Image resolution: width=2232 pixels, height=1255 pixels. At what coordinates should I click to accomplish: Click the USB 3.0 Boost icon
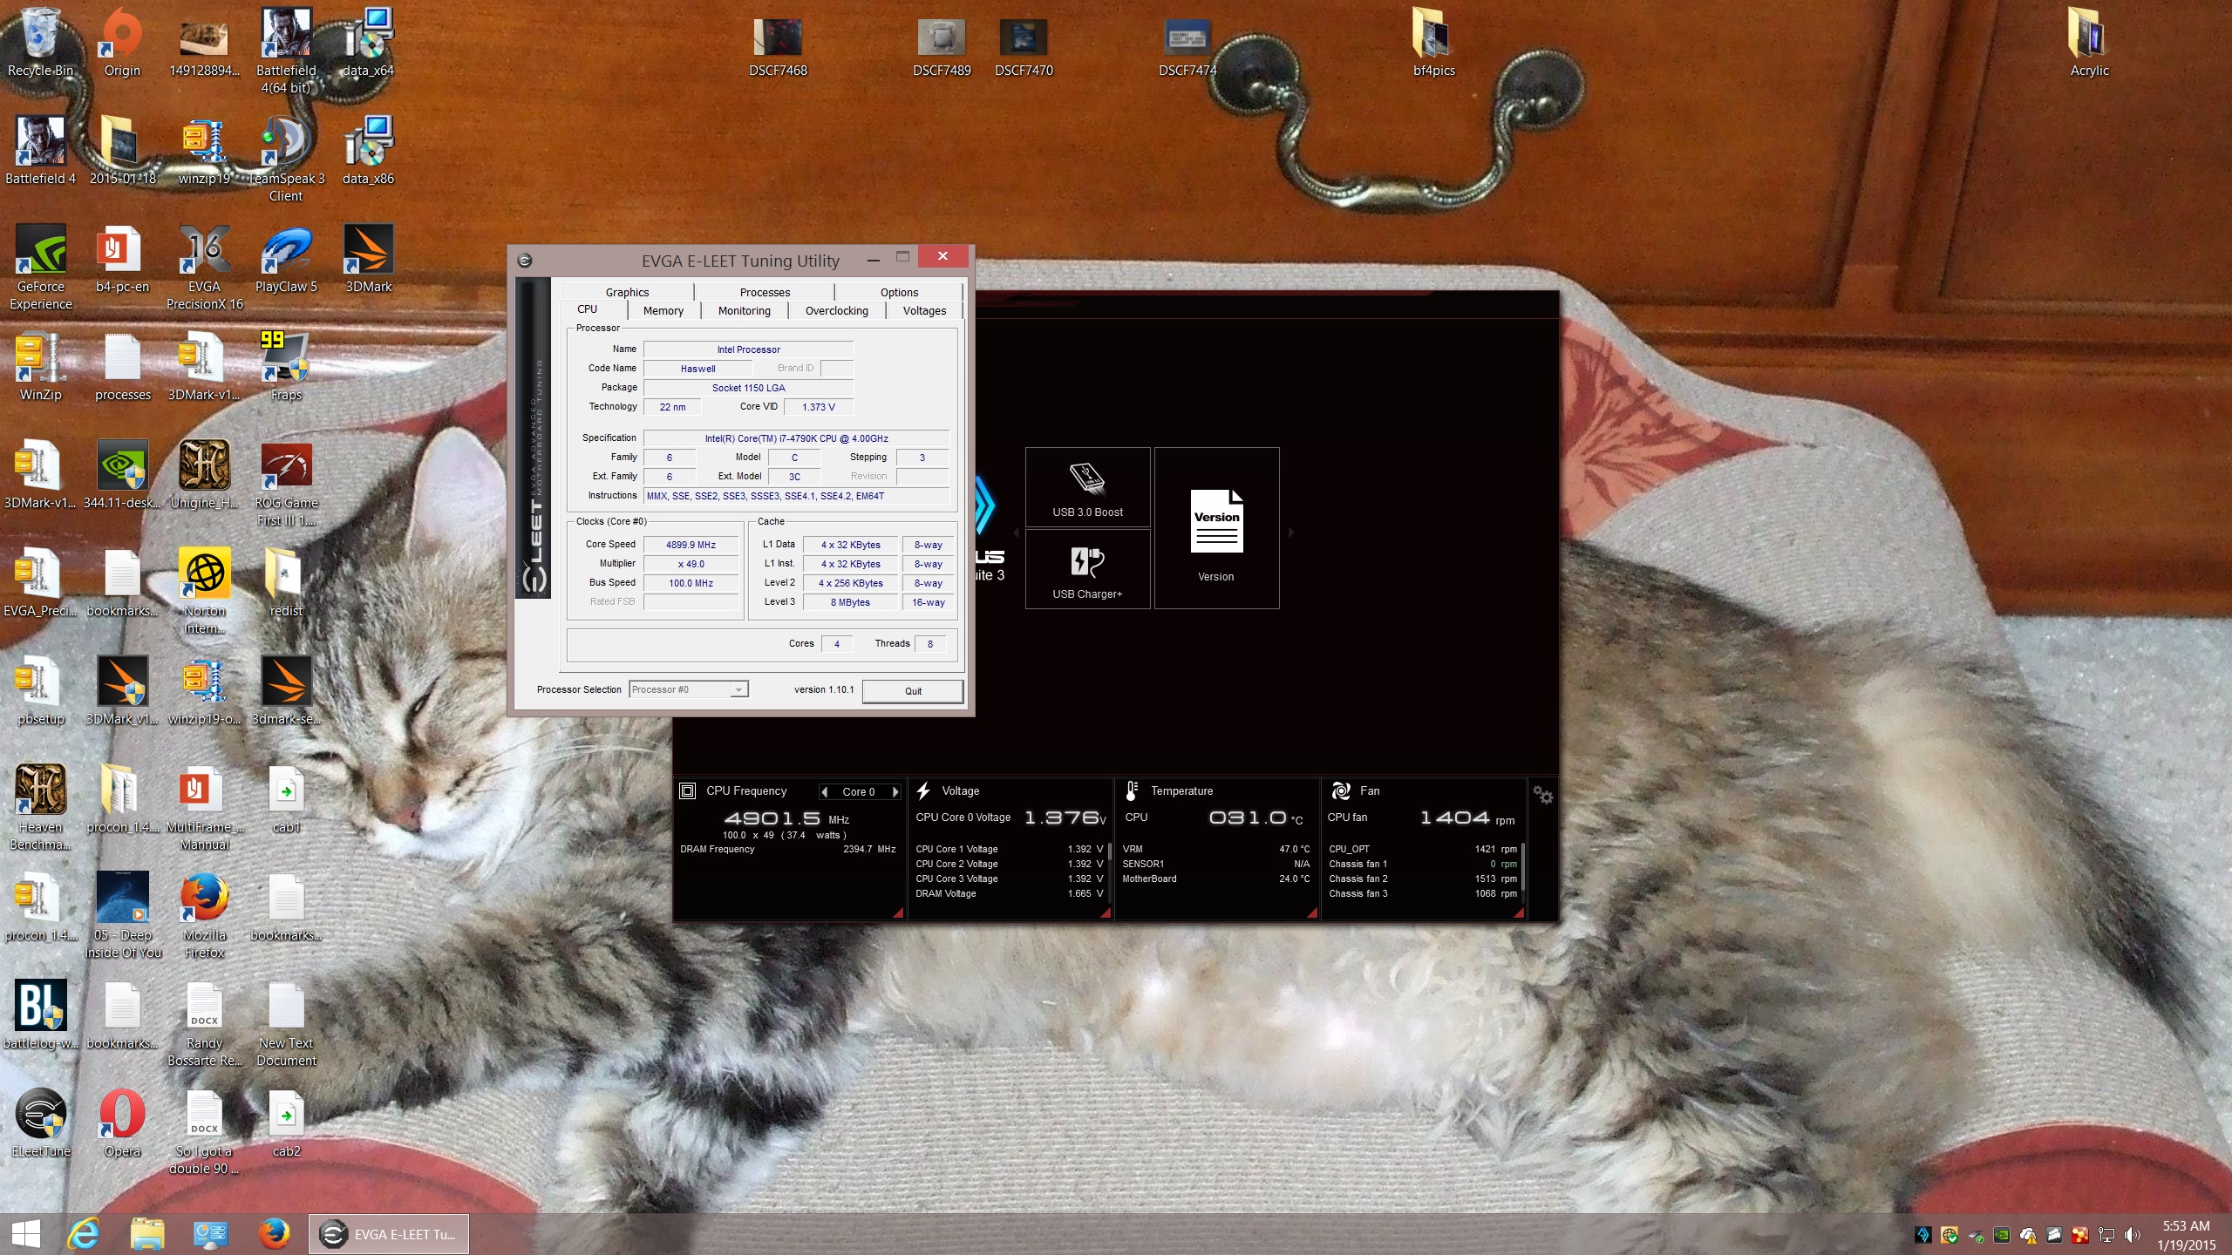point(1087,478)
